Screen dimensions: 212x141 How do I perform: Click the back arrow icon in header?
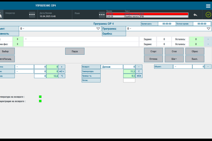click(x=195, y=15)
